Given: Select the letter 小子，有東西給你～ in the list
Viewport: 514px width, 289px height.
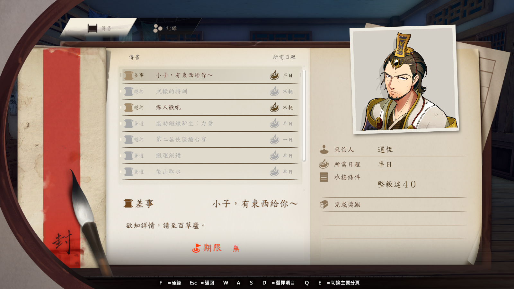Looking at the screenshot, I should [210, 75].
